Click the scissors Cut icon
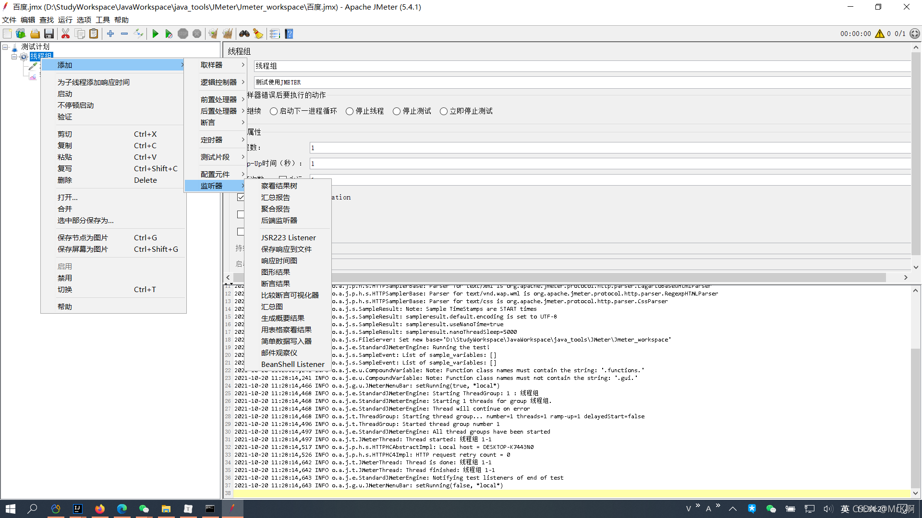This screenshot has width=922, height=518. pyautogui.click(x=66, y=34)
